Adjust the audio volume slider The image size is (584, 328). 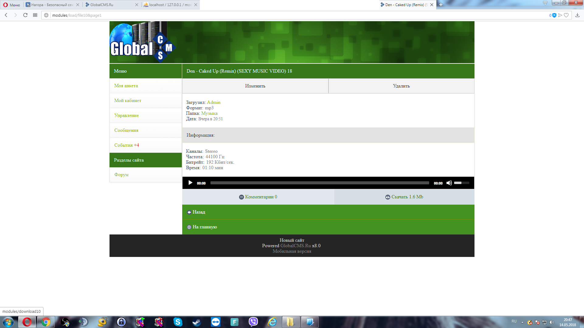point(461,183)
